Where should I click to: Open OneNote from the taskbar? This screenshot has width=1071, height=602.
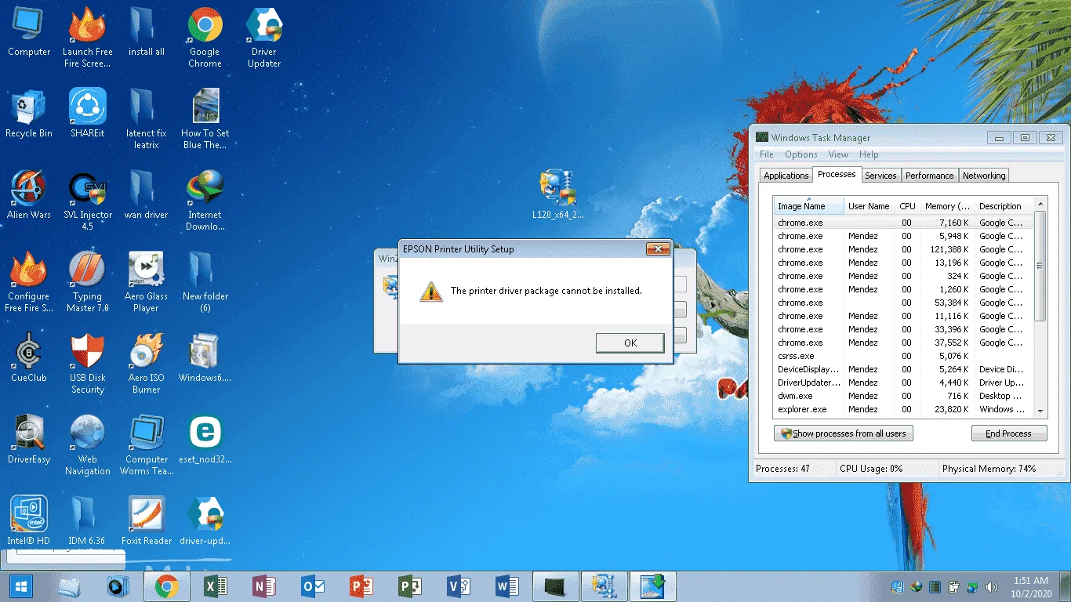(x=263, y=586)
